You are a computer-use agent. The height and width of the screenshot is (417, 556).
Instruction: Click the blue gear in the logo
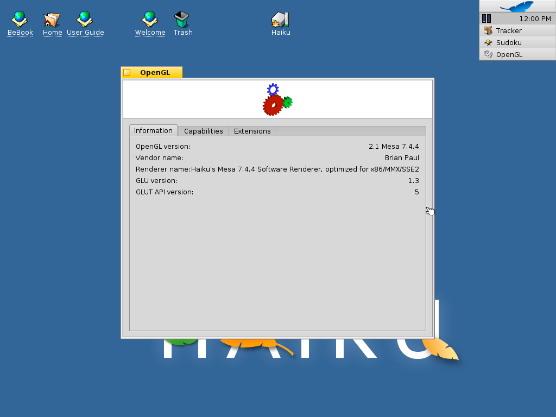click(273, 90)
